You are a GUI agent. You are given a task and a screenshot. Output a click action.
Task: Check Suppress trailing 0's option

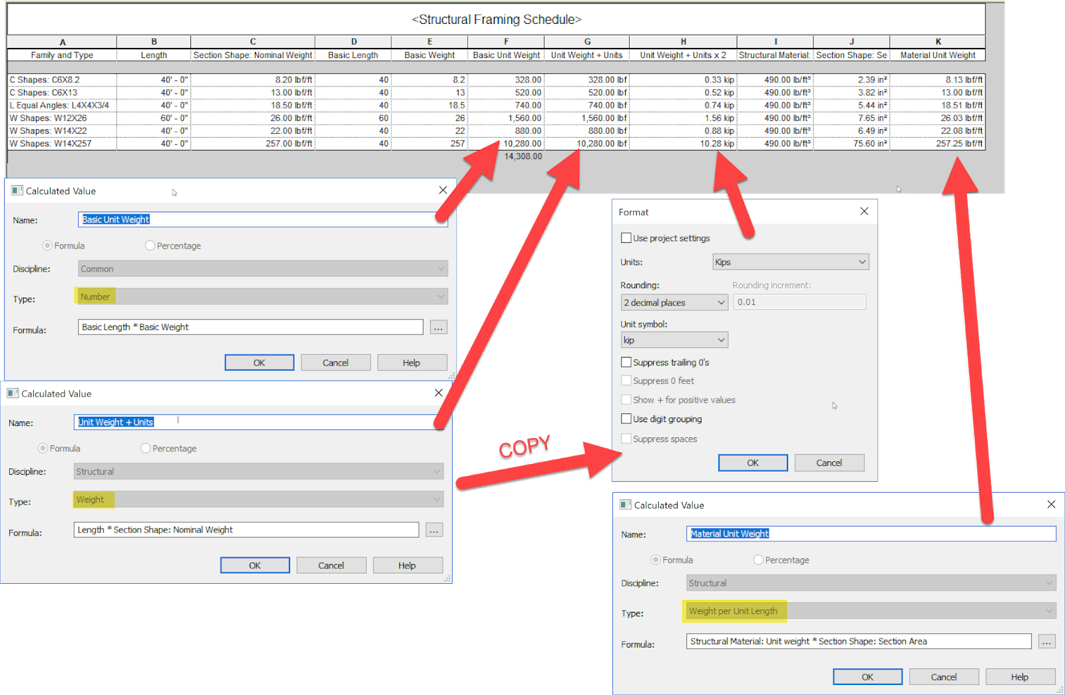click(x=626, y=361)
